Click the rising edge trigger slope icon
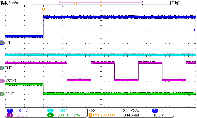Screen dimensions: 197x118 click(x=162, y=111)
